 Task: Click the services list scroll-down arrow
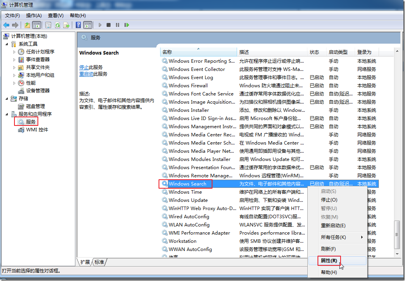click(397, 254)
